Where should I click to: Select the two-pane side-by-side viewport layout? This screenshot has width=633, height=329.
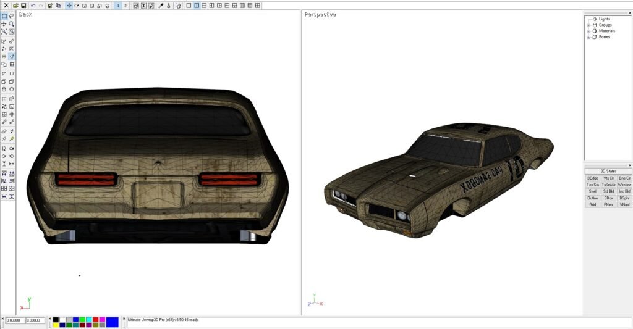(197, 6)
